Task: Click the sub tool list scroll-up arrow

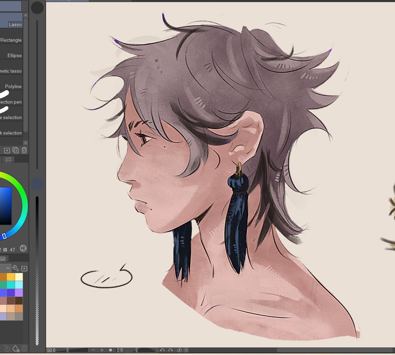Action: pyautogui.click(x=25, y=15)
